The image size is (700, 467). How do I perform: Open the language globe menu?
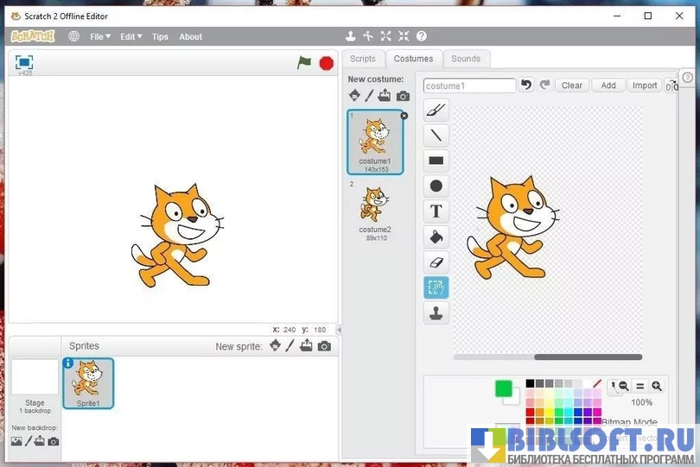[x=73, y=37]
